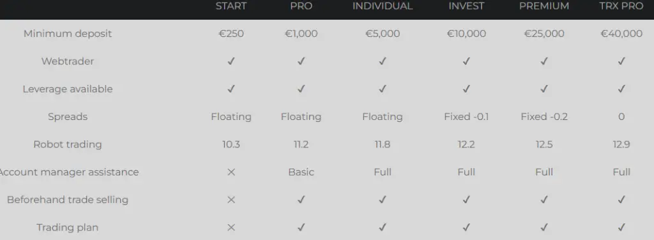The height and width of the screenshot is (240, 654).
Task: Click the Beforehand trade selling checkmark under INVEST
Action: click(466, 200)
